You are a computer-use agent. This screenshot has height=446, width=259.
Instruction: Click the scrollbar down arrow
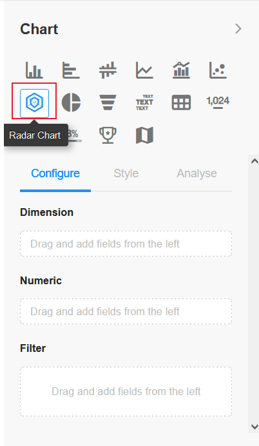(x=254, y=427)
